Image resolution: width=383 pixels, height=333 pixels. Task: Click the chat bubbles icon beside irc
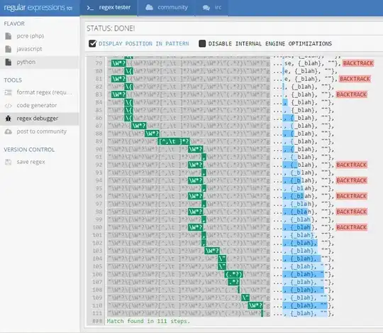206,8
